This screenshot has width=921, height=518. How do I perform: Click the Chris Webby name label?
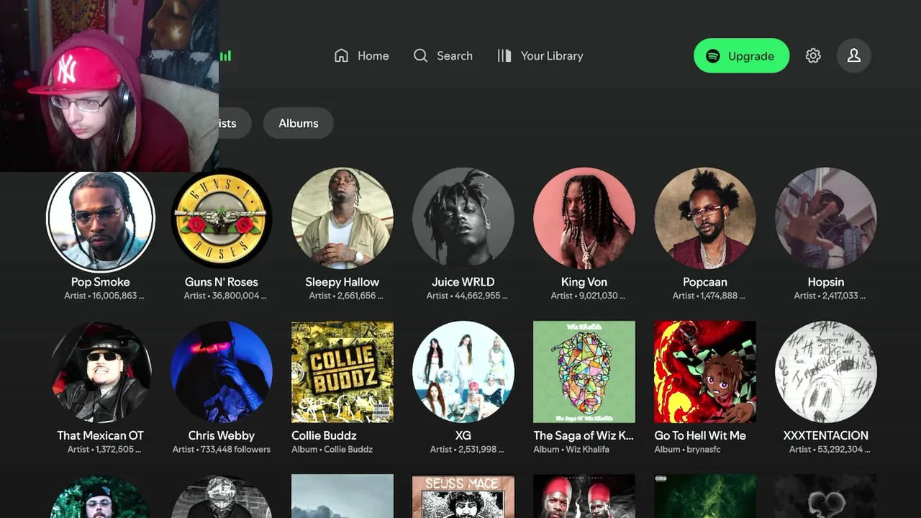coord(222,435)
